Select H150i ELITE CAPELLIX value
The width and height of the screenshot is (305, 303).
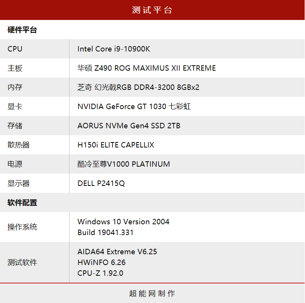(116, 145)
